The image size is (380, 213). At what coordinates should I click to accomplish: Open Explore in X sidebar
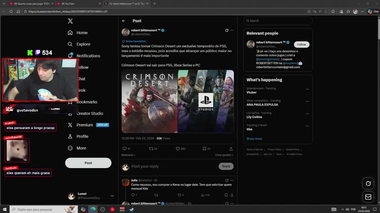(x=79, y=44)
